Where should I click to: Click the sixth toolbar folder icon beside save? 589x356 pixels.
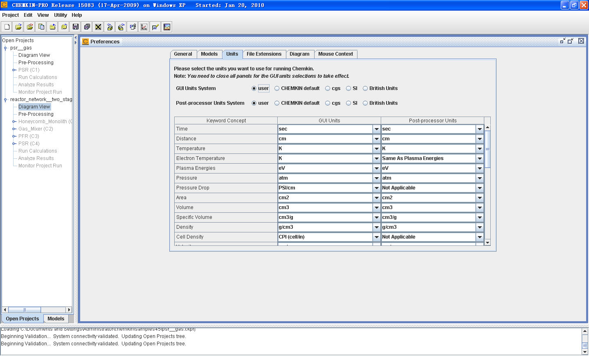64,27
